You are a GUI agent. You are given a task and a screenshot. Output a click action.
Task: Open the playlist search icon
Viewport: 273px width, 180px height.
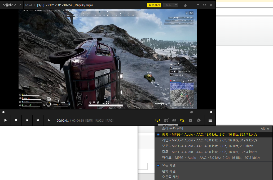point(182,120)
